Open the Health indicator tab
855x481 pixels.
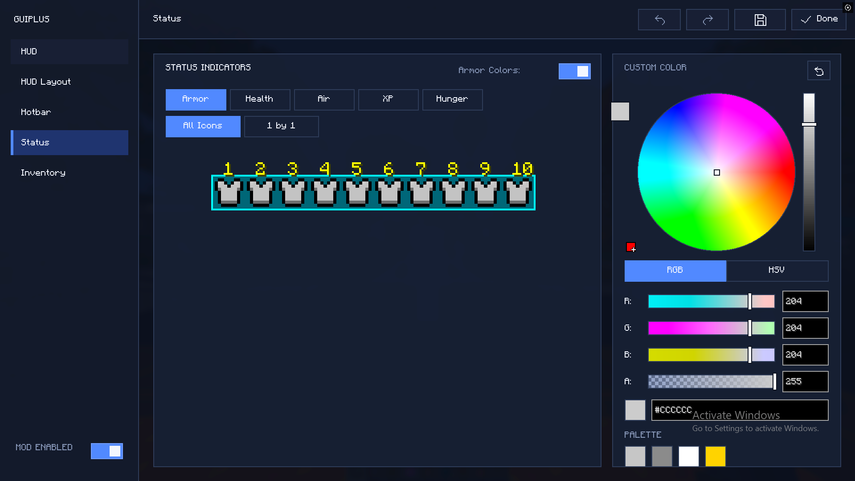(260, 99)
